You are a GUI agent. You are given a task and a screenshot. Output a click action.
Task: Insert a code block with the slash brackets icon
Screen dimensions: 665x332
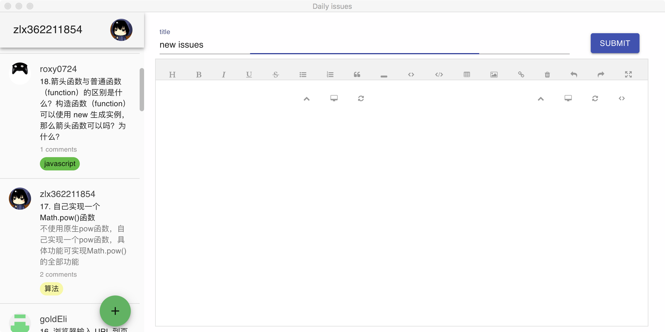tap(439, 74)
